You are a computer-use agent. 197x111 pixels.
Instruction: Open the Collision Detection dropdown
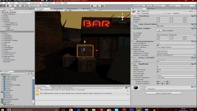point(176,78)
